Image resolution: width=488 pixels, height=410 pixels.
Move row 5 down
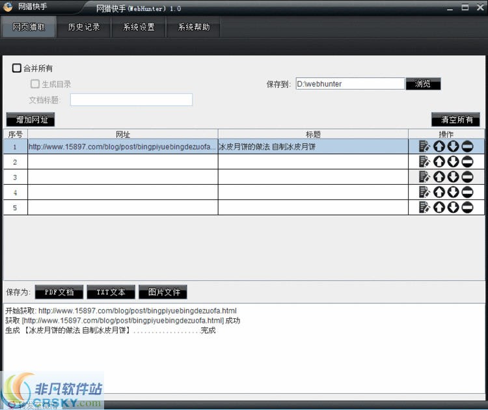click(x=453, y=208)
